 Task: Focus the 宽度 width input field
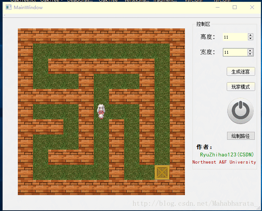(235, 52)
